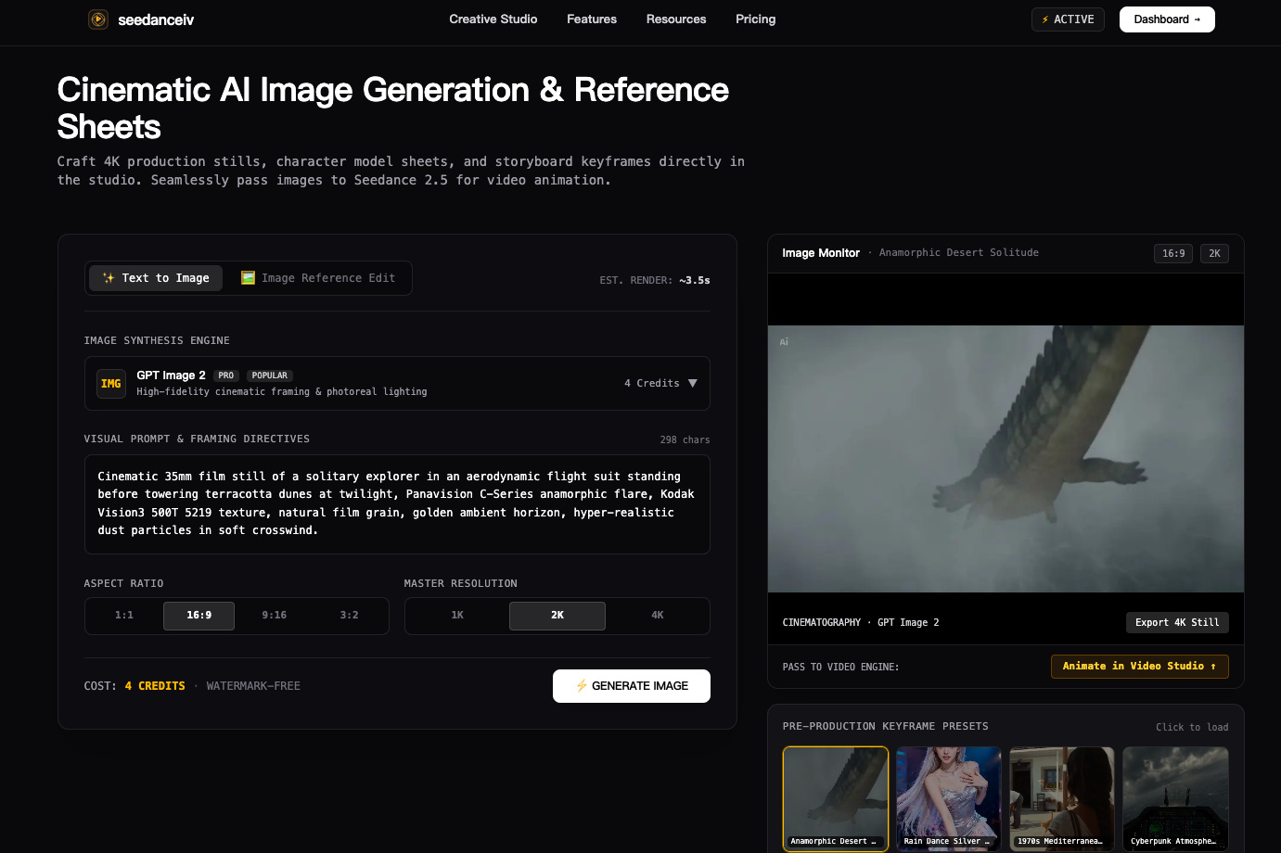Load the Rain Dance Silver preset
The height and width of the screenshot is (853, 1281).
[949, 798]
